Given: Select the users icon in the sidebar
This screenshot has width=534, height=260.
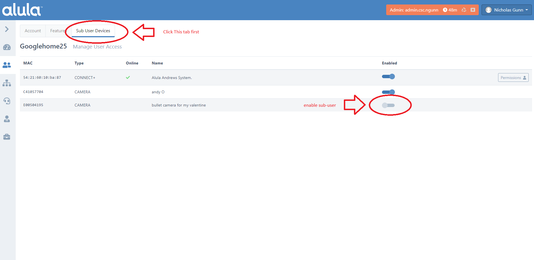Looking at the screenshot, I should point(6,65).
